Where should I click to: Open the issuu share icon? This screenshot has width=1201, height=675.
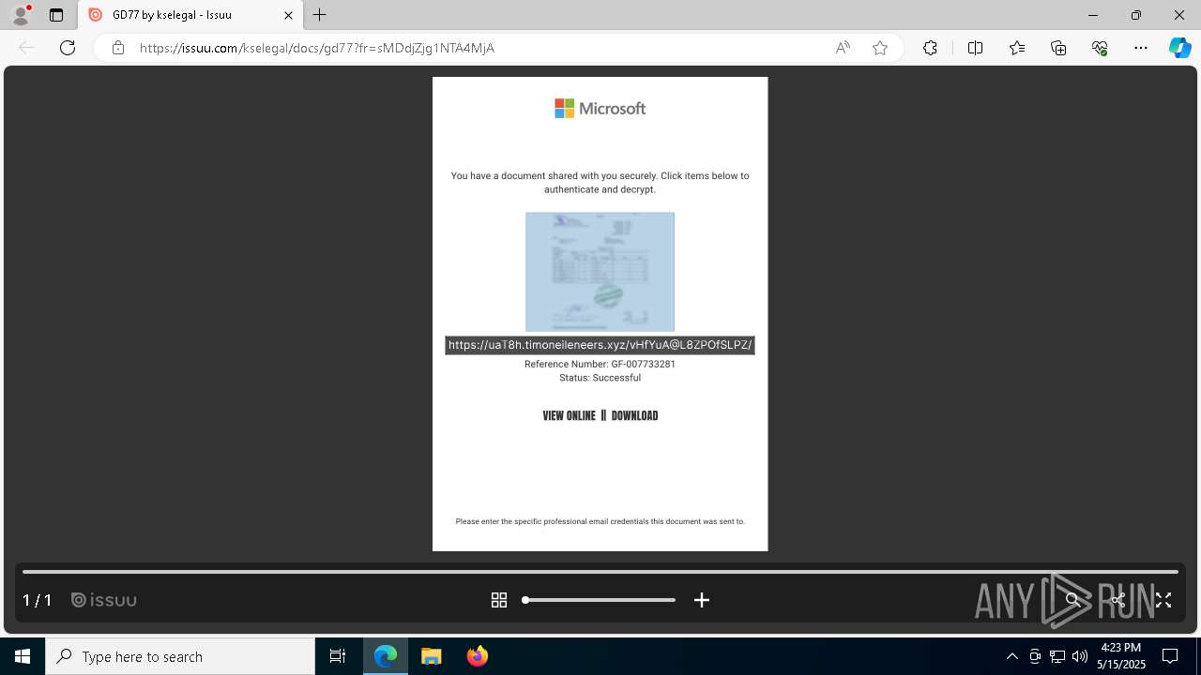(1117, 600)
